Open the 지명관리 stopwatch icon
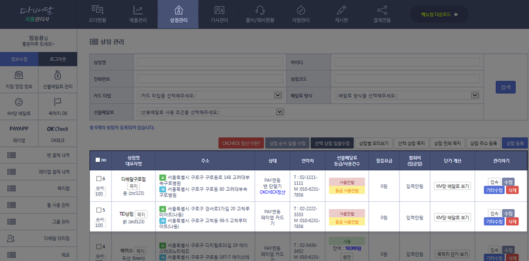This screenshot has width=529, height=261. pos(300,10)
